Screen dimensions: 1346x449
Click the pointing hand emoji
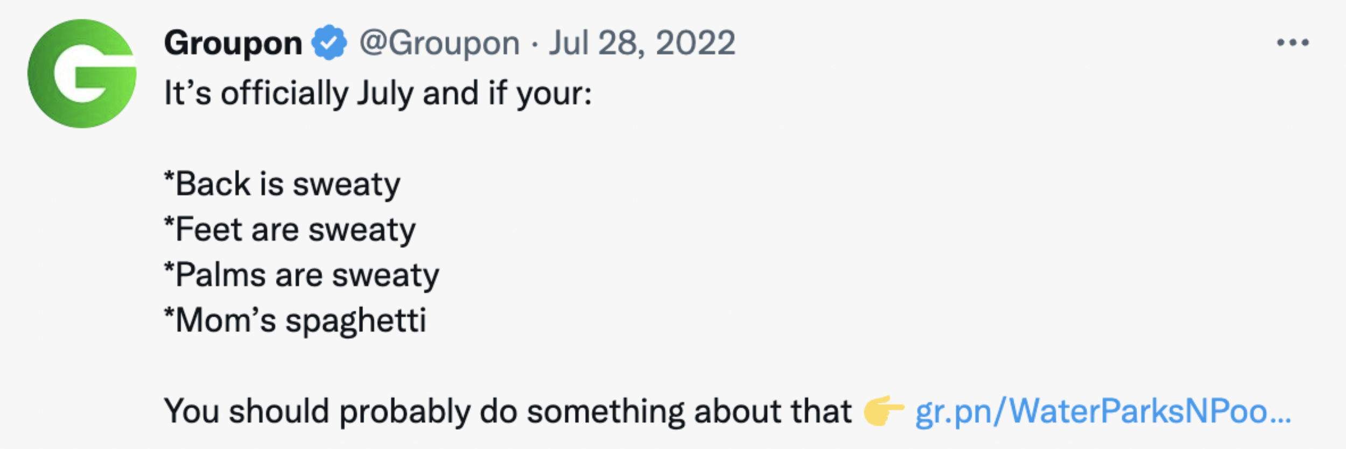click(884, 411)
